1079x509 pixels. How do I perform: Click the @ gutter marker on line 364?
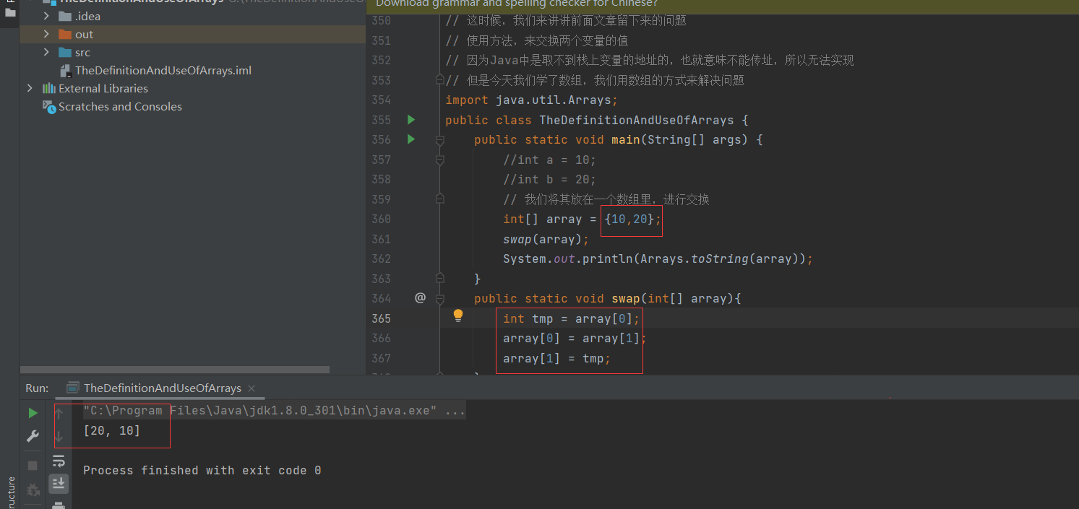click(420, 298)
